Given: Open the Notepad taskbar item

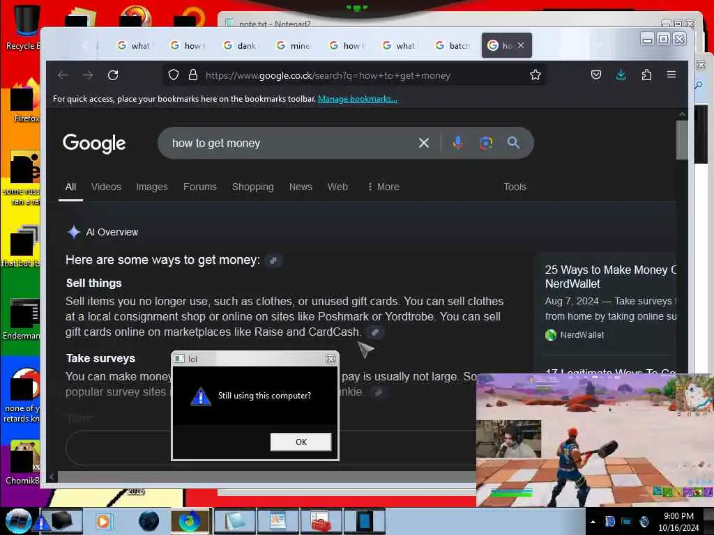Looking at the screenshot, I should pos(234,521).
